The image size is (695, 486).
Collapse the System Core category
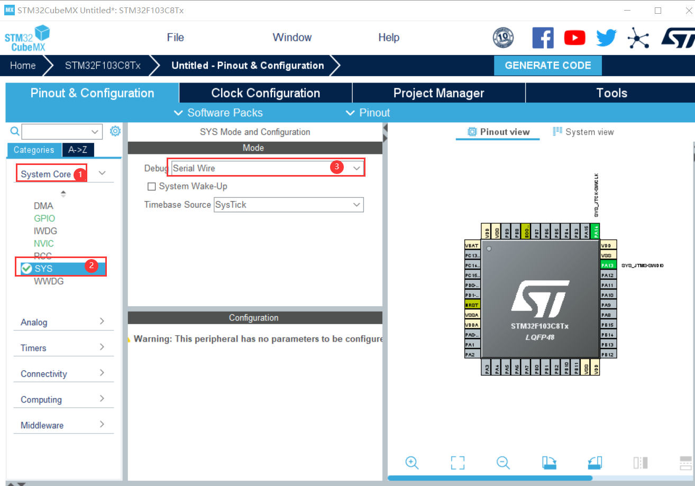tap(103, 173)
